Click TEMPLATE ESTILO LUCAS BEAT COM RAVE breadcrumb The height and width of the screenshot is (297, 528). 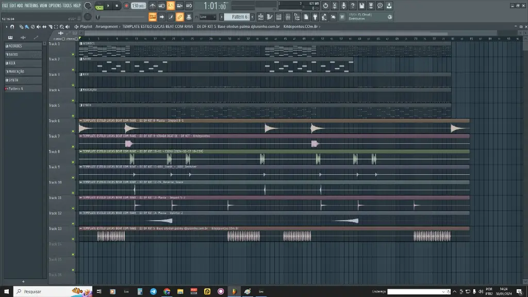coord(158,27)
